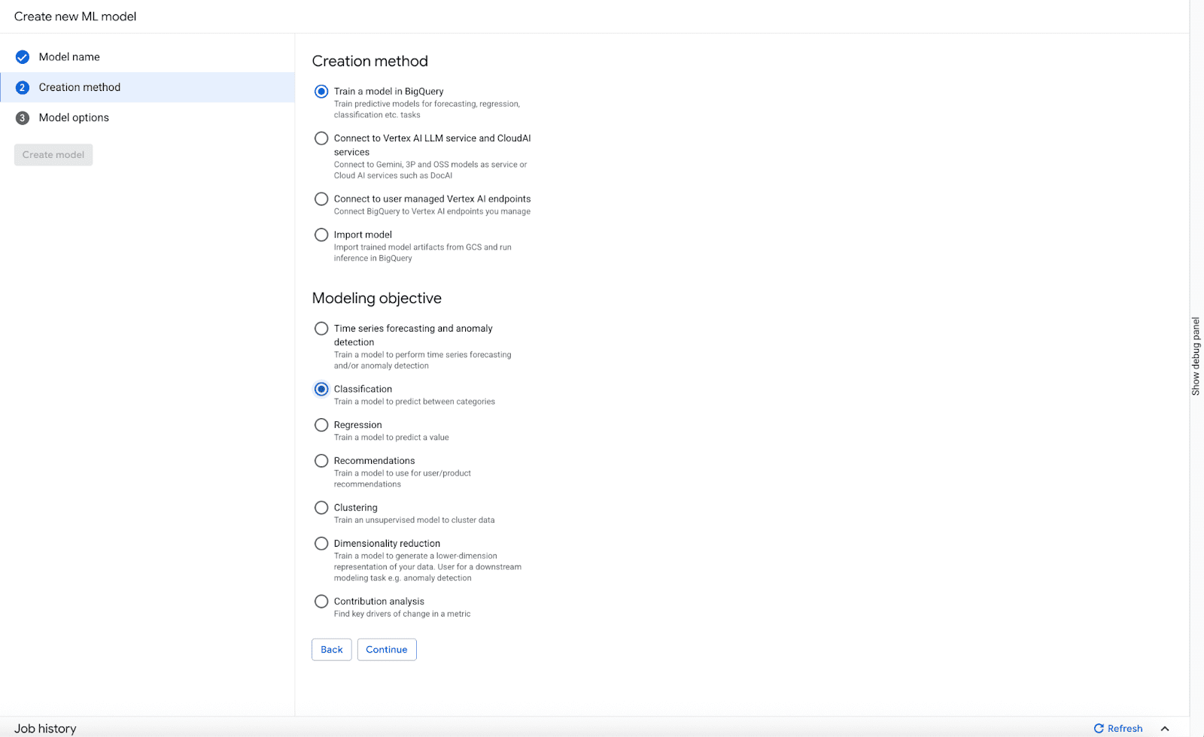Select the Dimensionality reduction objective

coord(321,543)
